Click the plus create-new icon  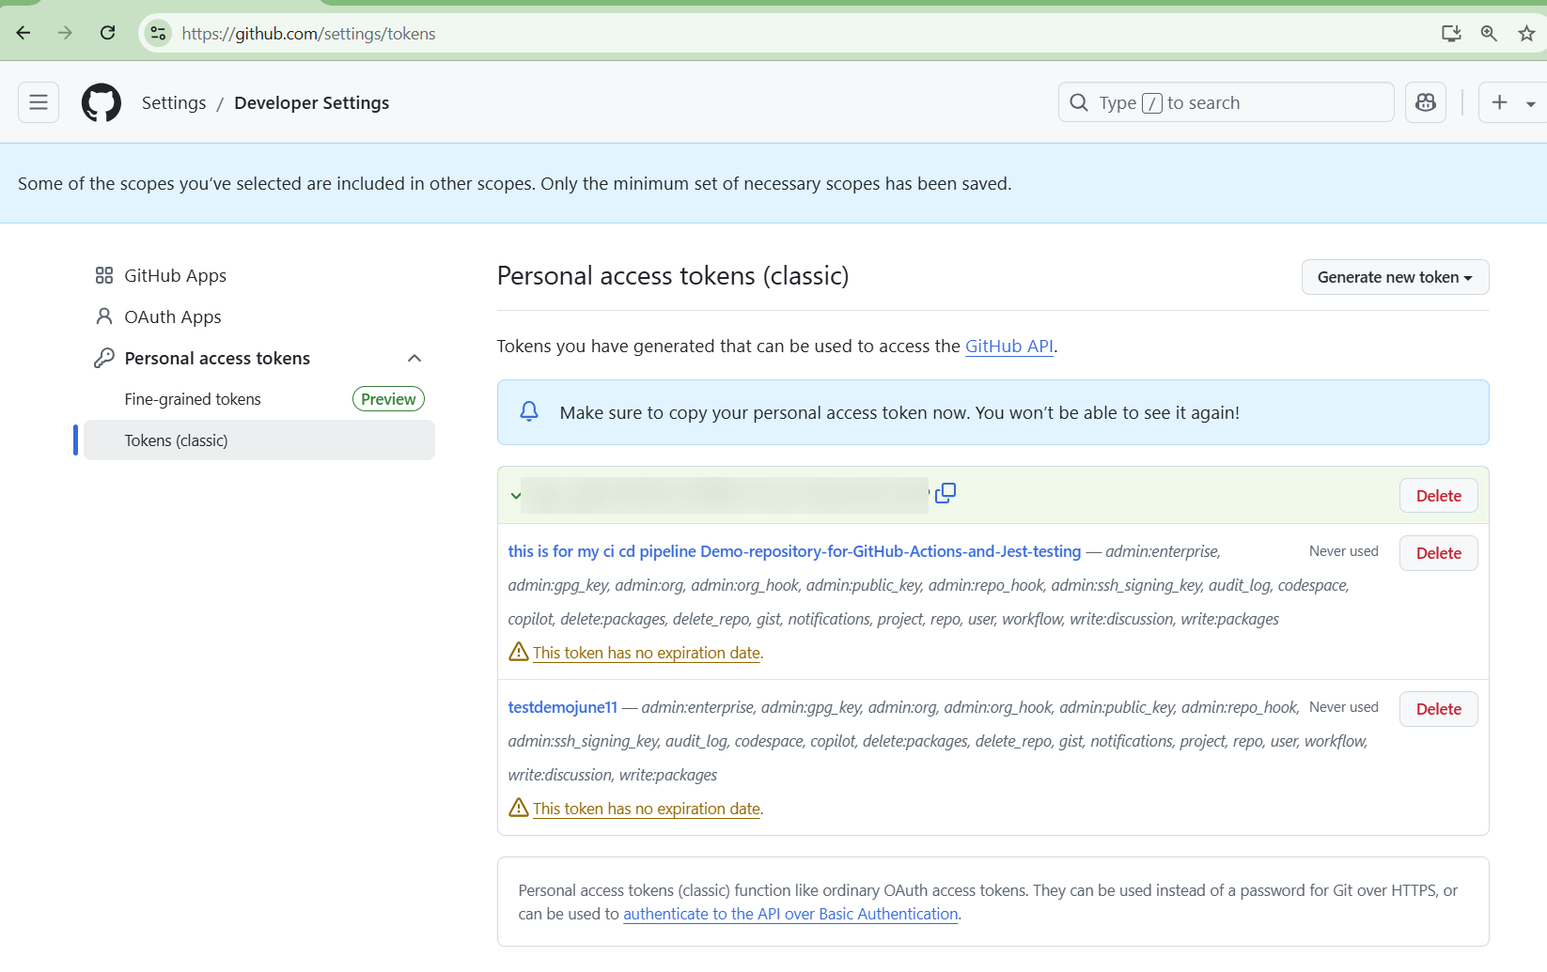pos(1500,102)
